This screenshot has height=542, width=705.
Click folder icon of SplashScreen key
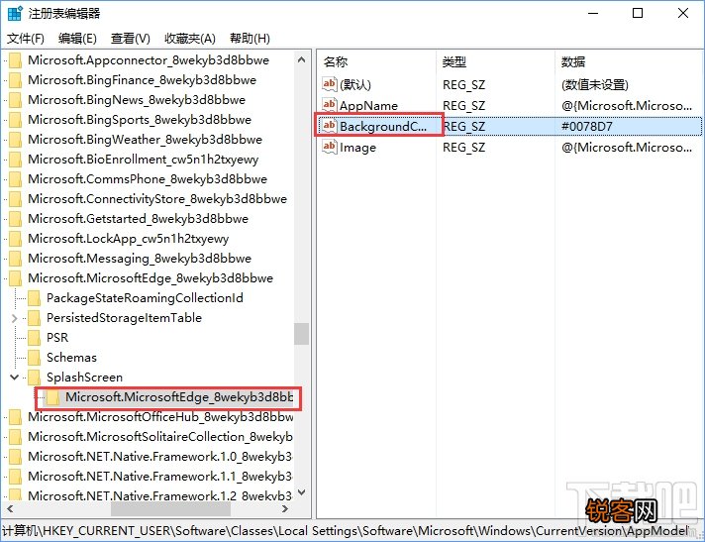(x=35, y=378)
